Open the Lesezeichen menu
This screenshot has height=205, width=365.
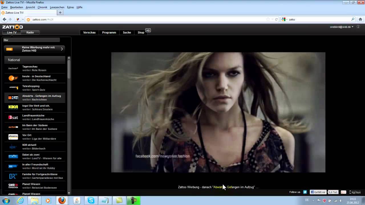point(57,7)
